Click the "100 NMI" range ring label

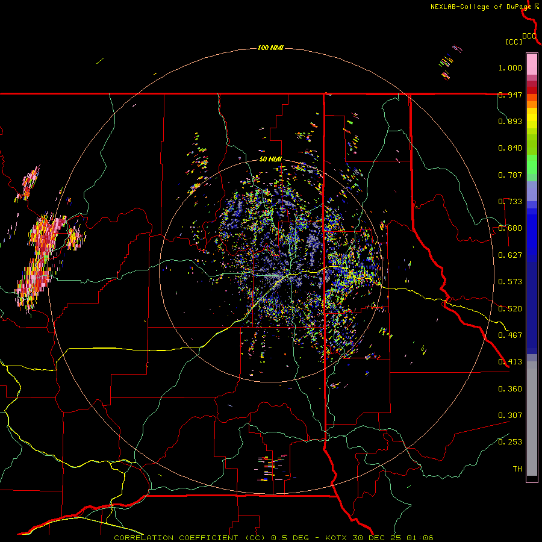pos(270,48)
